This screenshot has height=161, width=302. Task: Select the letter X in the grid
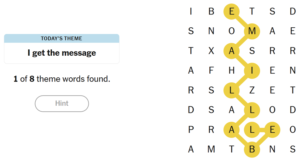211,51
